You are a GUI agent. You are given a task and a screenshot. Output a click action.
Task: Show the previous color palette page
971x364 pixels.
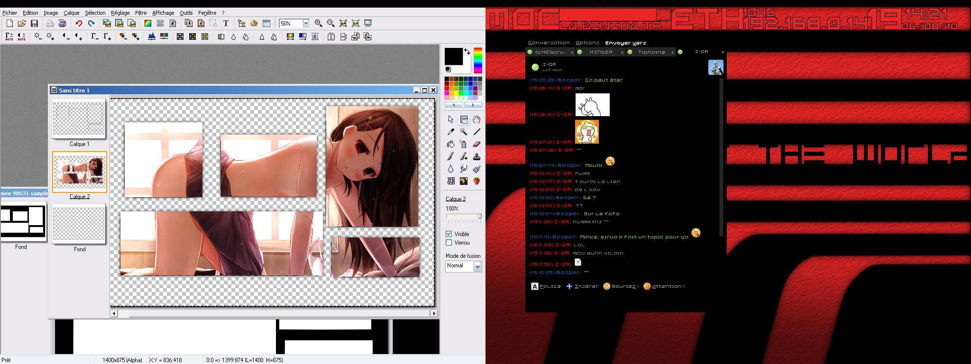coord(454,105)
